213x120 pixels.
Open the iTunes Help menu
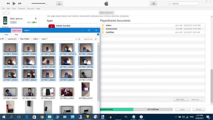pos(38,9)
